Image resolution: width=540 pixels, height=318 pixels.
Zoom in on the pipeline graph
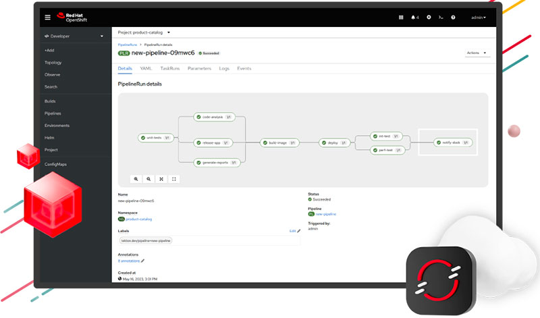click(x=136, y=179)
